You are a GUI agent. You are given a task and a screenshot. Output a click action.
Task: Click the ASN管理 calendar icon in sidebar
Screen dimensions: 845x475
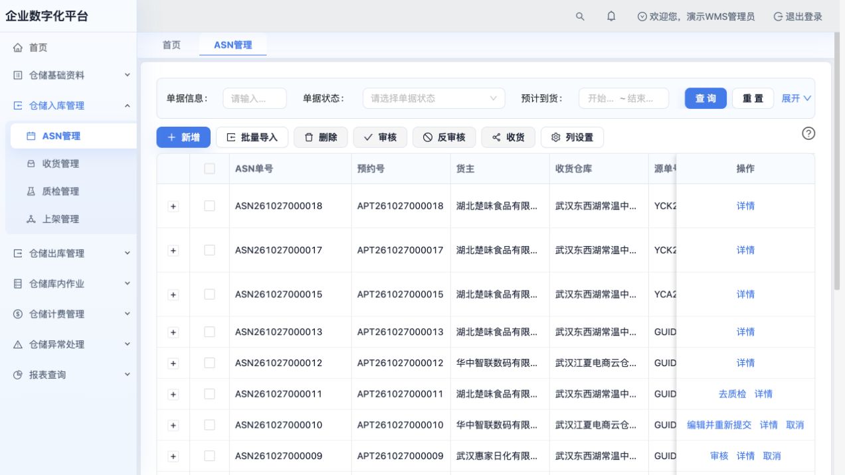point(31,136)
